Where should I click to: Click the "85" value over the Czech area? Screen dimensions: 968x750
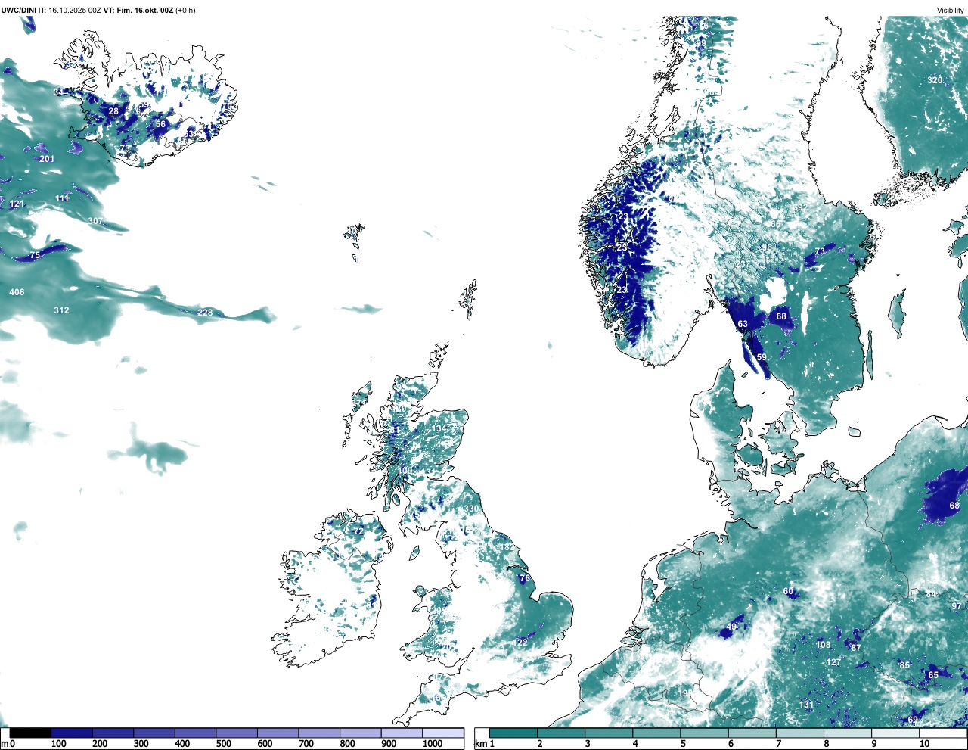pyautogui.click(x=904, y=665)
